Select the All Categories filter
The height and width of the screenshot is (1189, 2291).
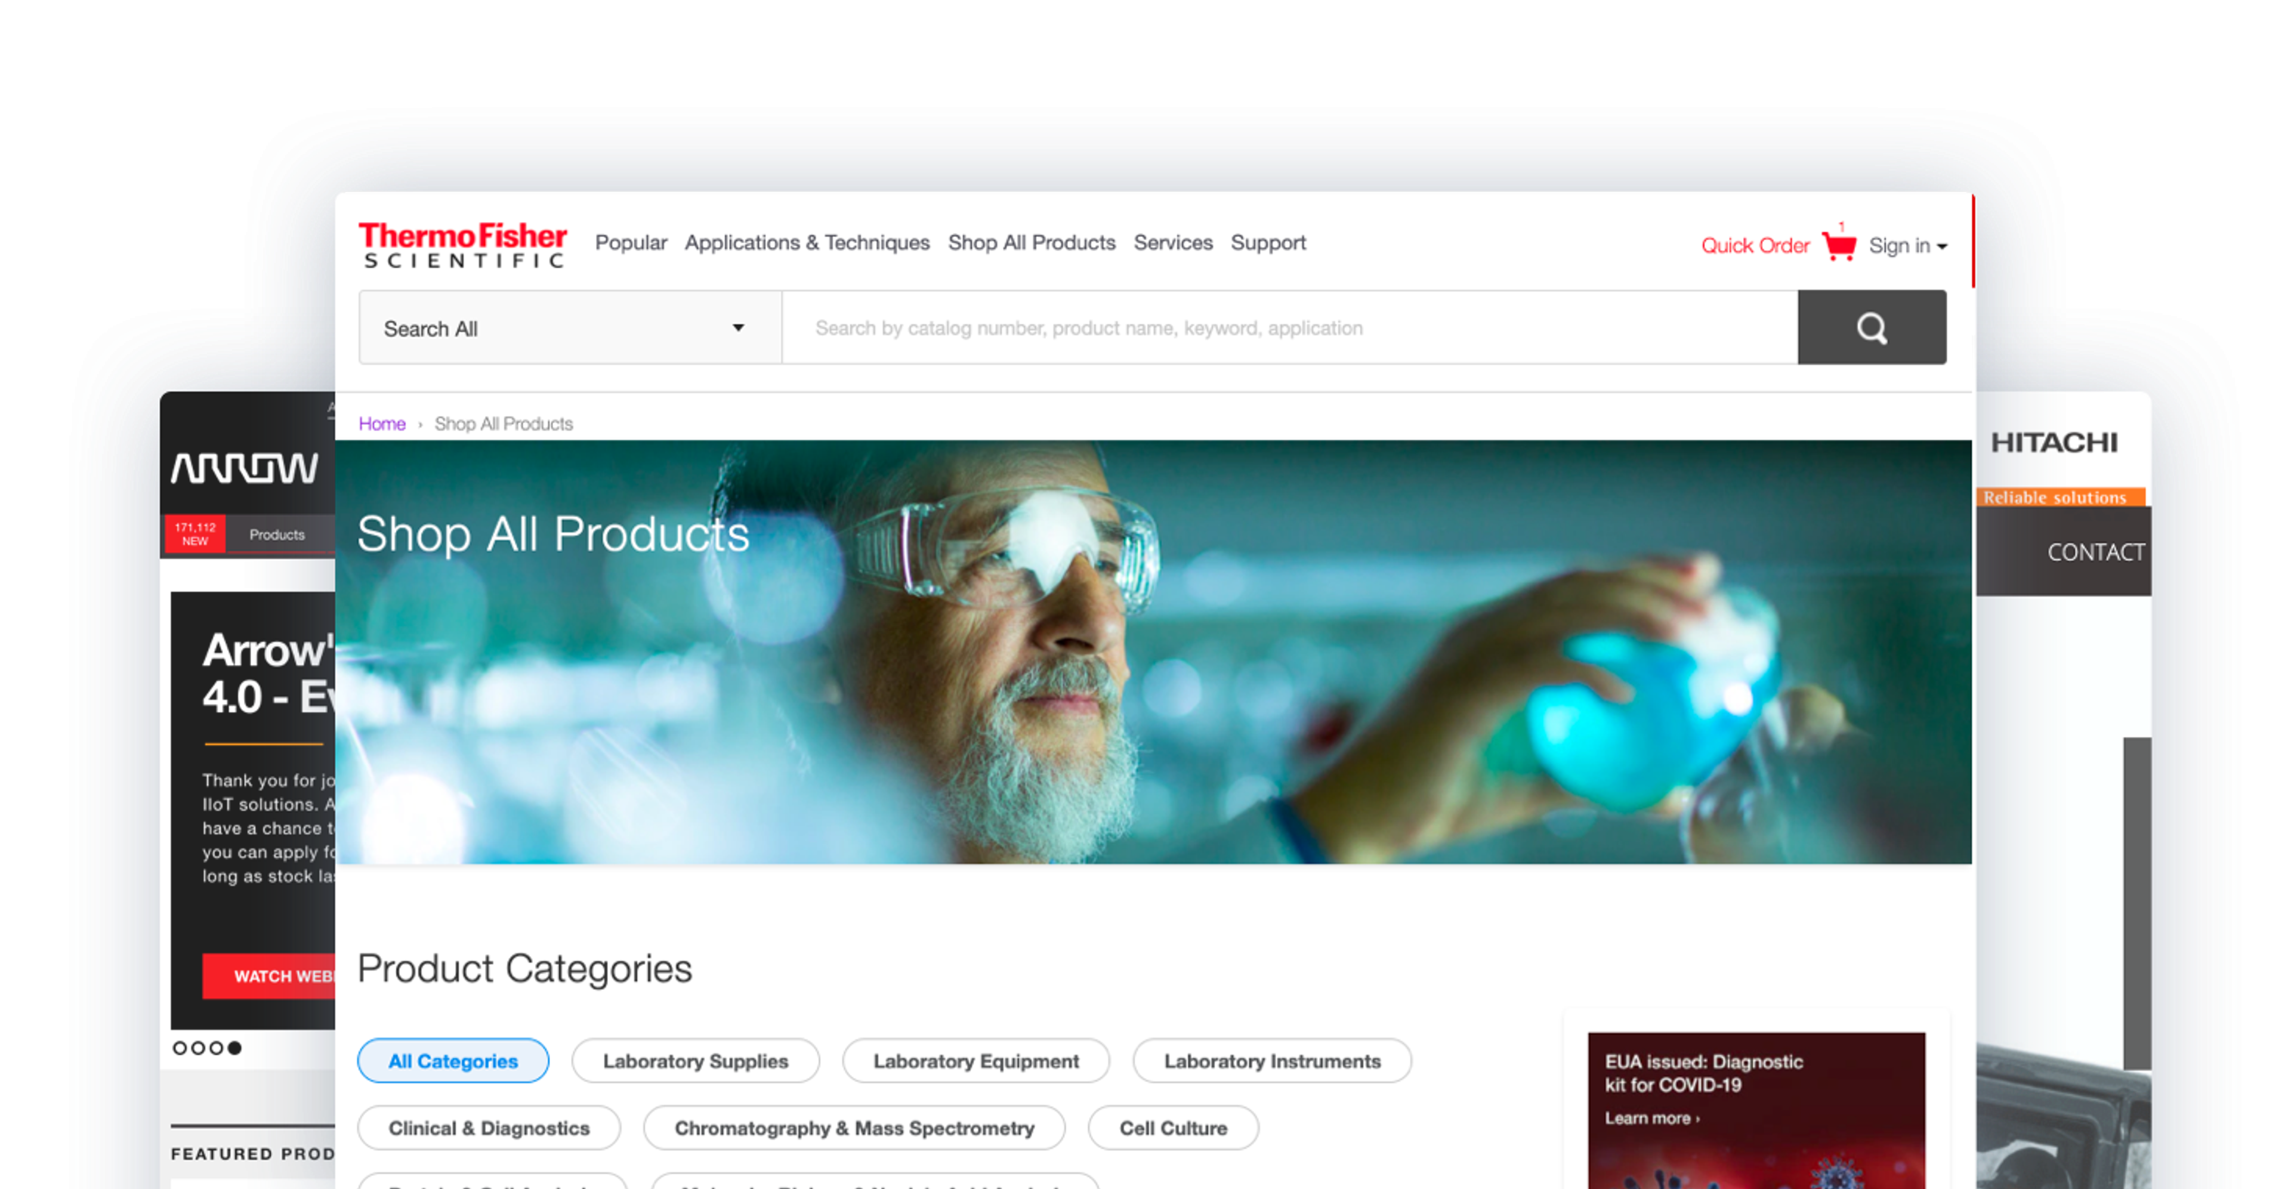click(x=453, y=1061)
